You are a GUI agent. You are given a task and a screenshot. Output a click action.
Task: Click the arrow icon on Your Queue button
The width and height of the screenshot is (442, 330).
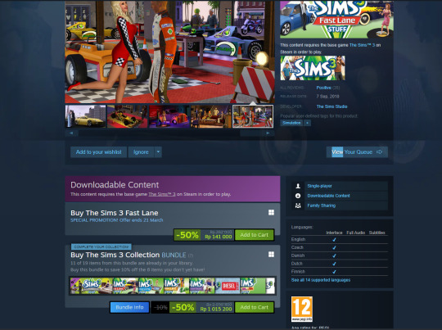tap(380, 152)
